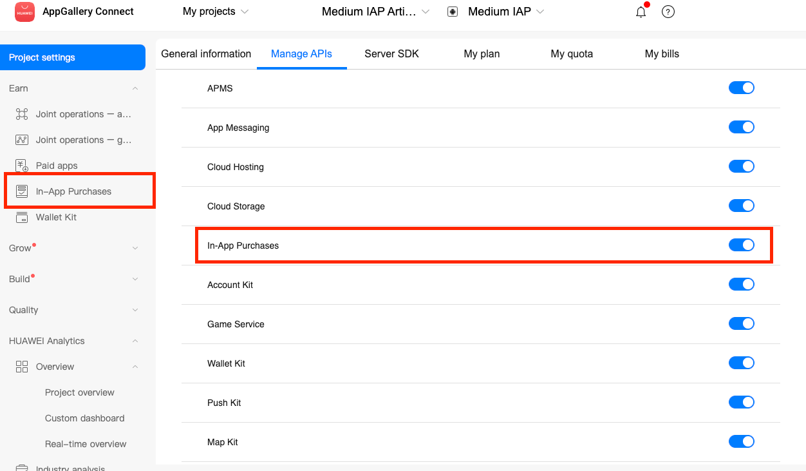Open Paid apps in the sidebar
Viewport: 806px width, 471px height.
57,166
